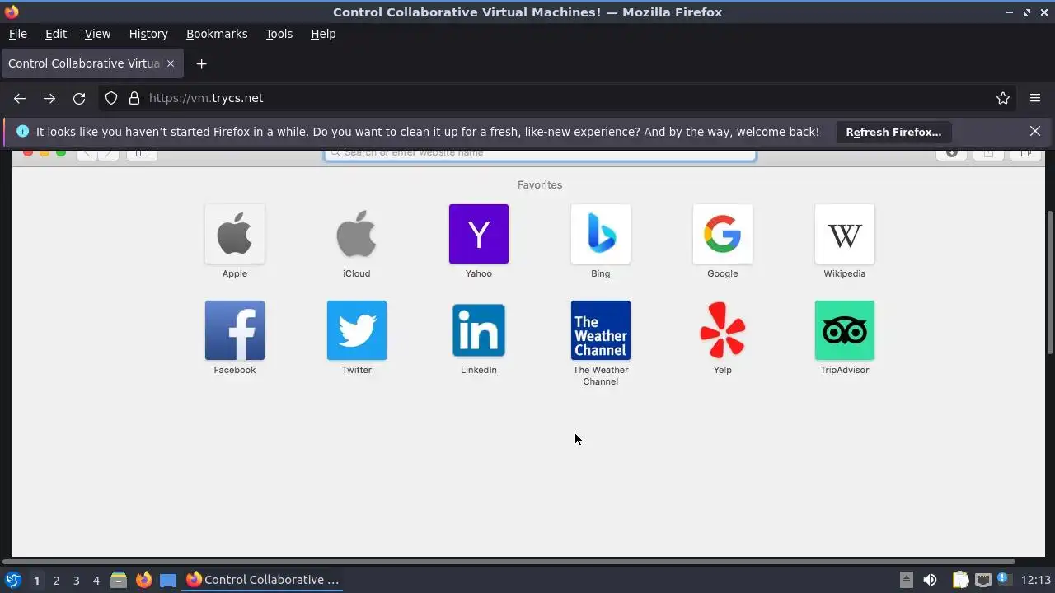Open the Yahoo favorite tile
Image resolution: width=1055 pixels, height=593 pixels.
point(479,234)
